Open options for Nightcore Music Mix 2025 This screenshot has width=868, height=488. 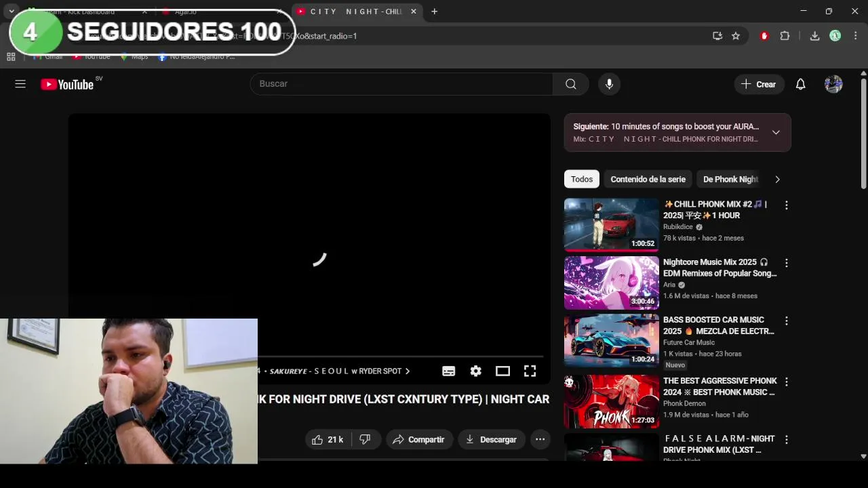point(786,262)
